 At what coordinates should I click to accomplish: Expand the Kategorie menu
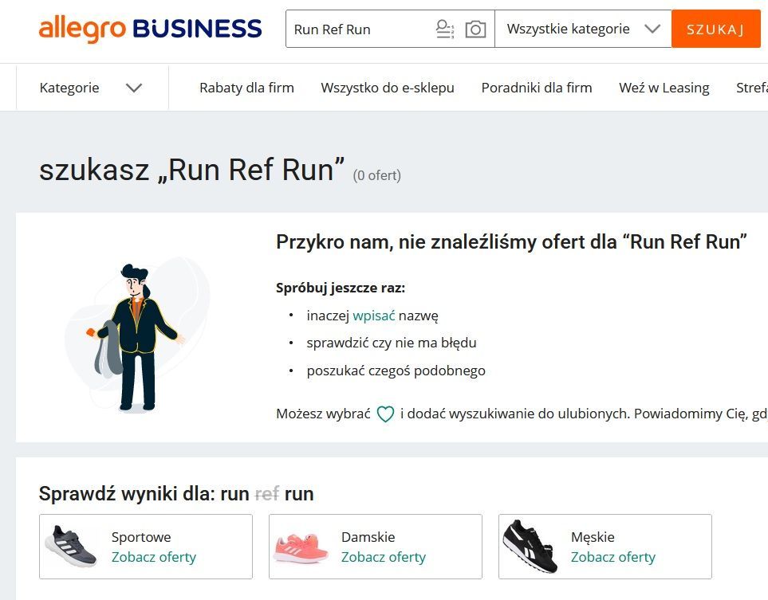[x=91, y=88]
